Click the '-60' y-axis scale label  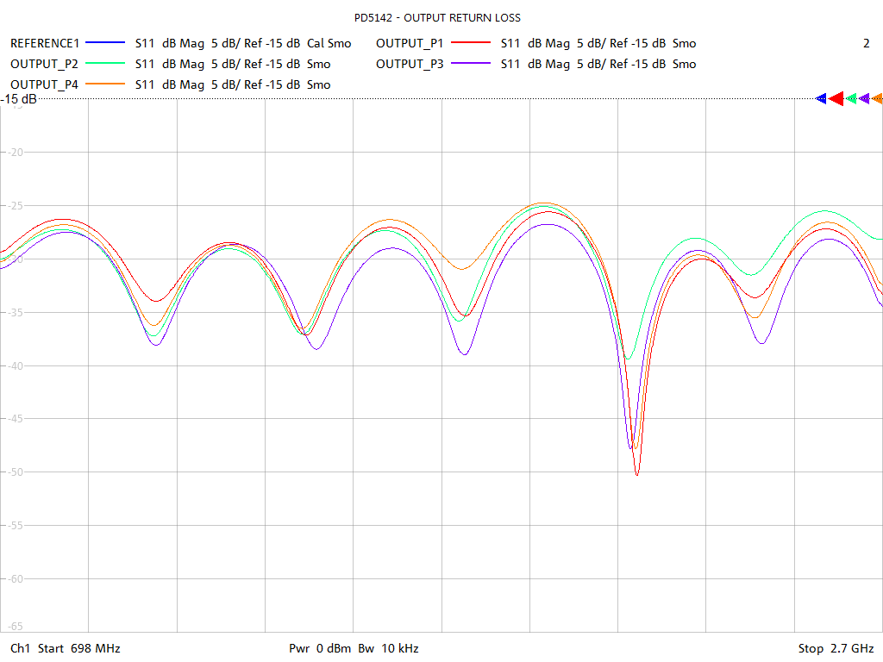pos(16,578)
